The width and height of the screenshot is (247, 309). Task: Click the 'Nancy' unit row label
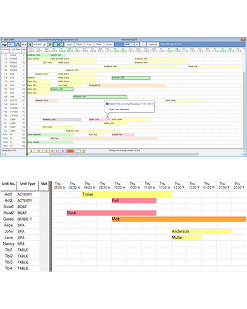tap(9, 243)
